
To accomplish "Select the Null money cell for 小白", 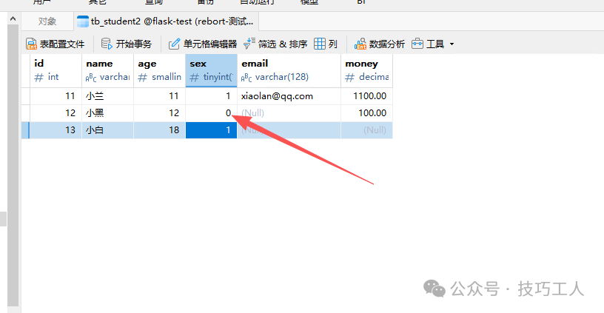I will coord(366,130).
